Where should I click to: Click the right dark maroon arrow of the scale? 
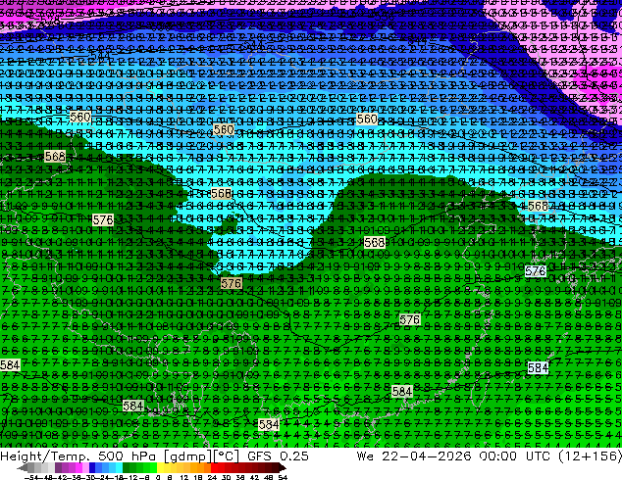pos(283,468)
